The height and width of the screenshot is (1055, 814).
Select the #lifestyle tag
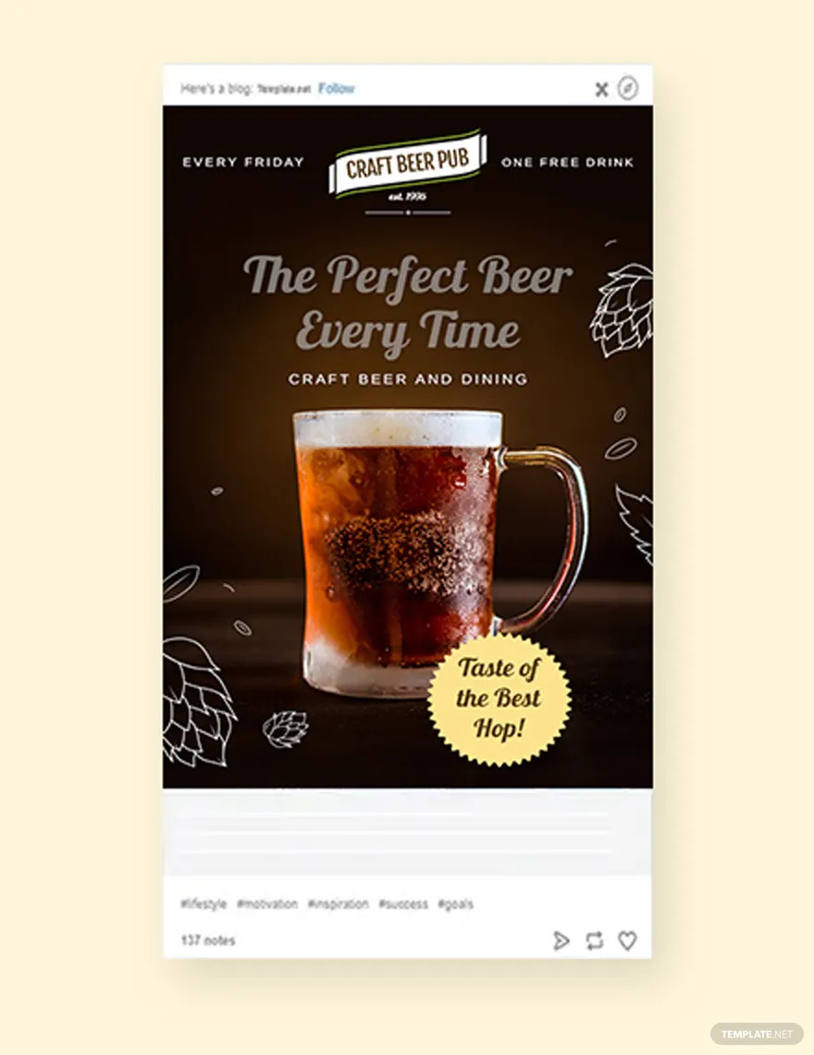(x=203, y=903)
